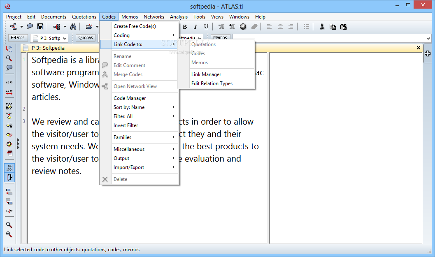This screenshot has width=435, height=257.
Task: Click the create quotation quote-marks icon
Action: [9, 83]
